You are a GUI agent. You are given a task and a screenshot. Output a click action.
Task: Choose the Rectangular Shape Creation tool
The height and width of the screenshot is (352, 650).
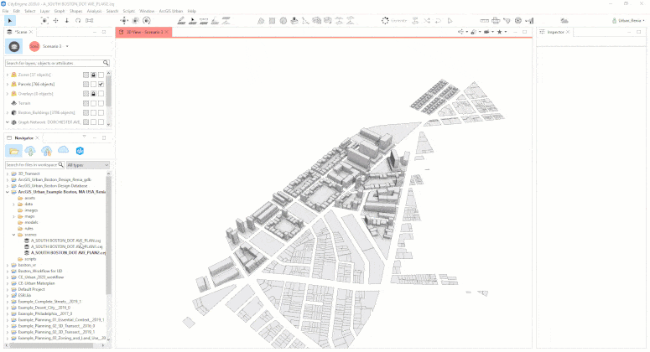coord(272,20)
